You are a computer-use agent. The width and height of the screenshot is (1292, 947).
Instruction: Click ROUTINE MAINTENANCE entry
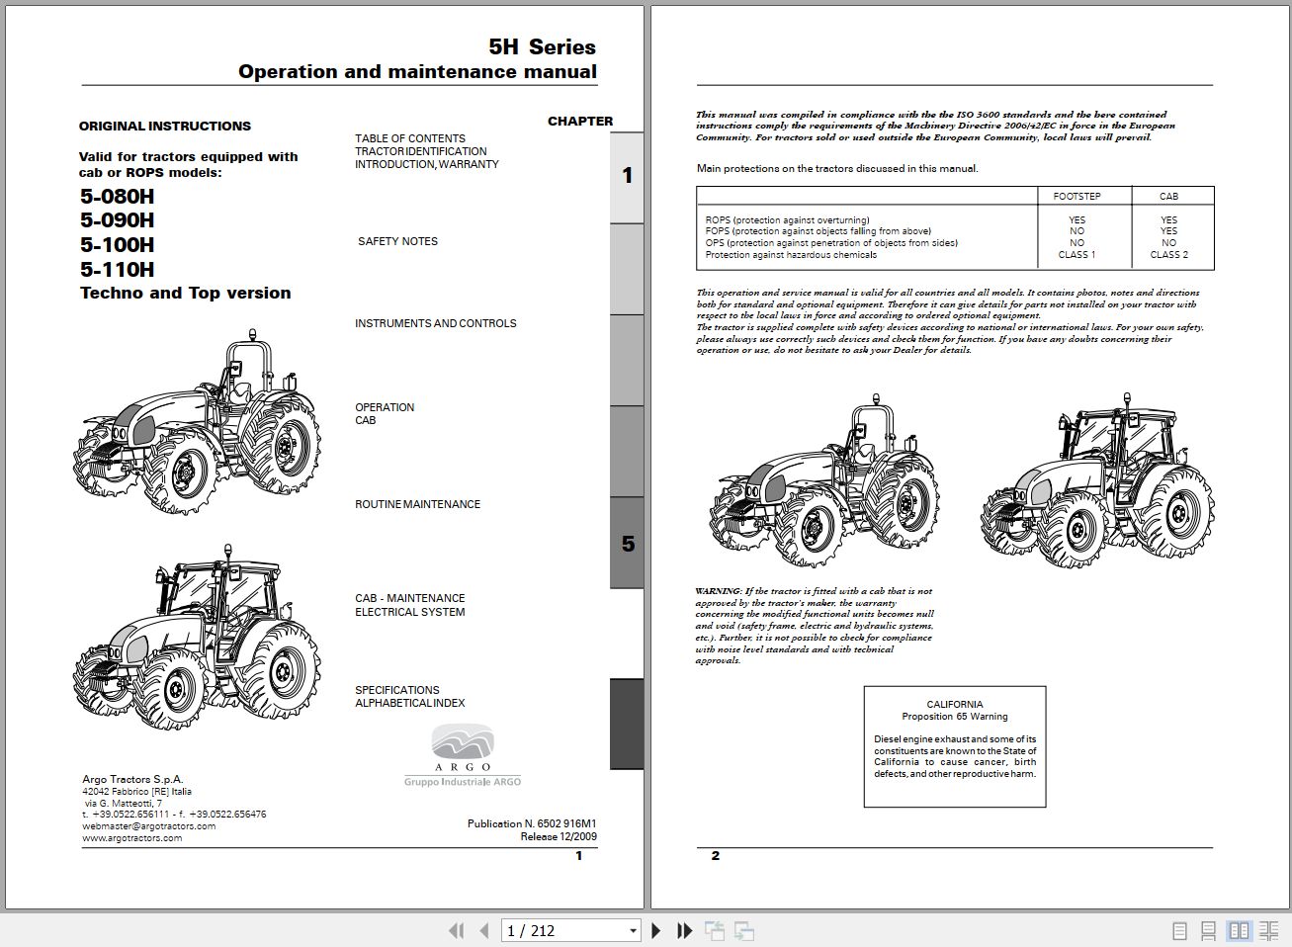417,504
